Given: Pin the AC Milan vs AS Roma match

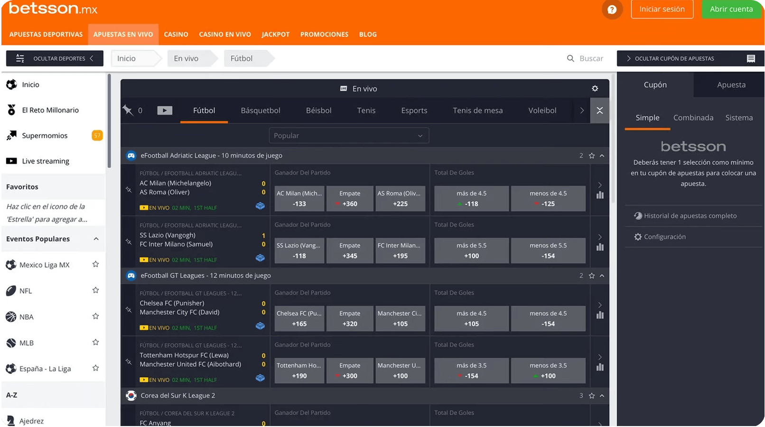Looking at the screenshot, I should tap(129, 189).
